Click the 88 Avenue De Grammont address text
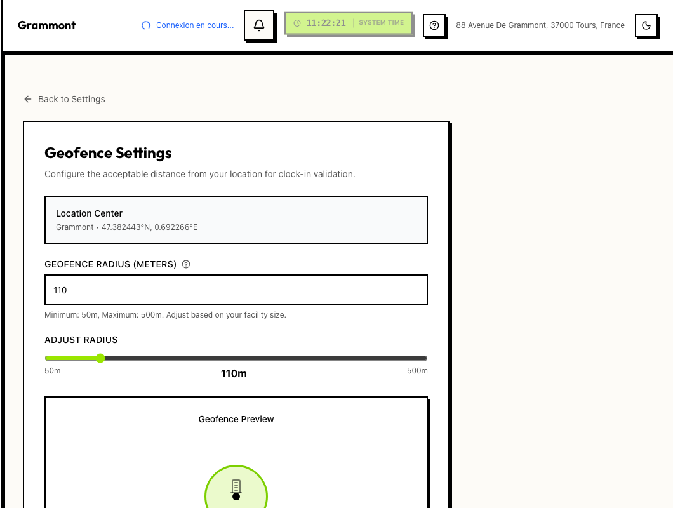The width and height of the screenshot is (673, 508). pos(540,25)
